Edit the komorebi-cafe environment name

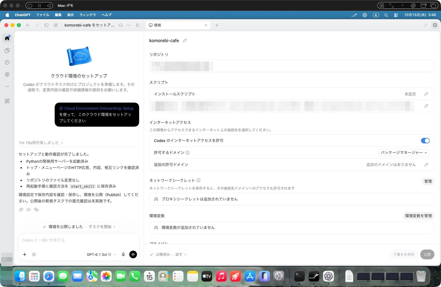pos(185,41)
